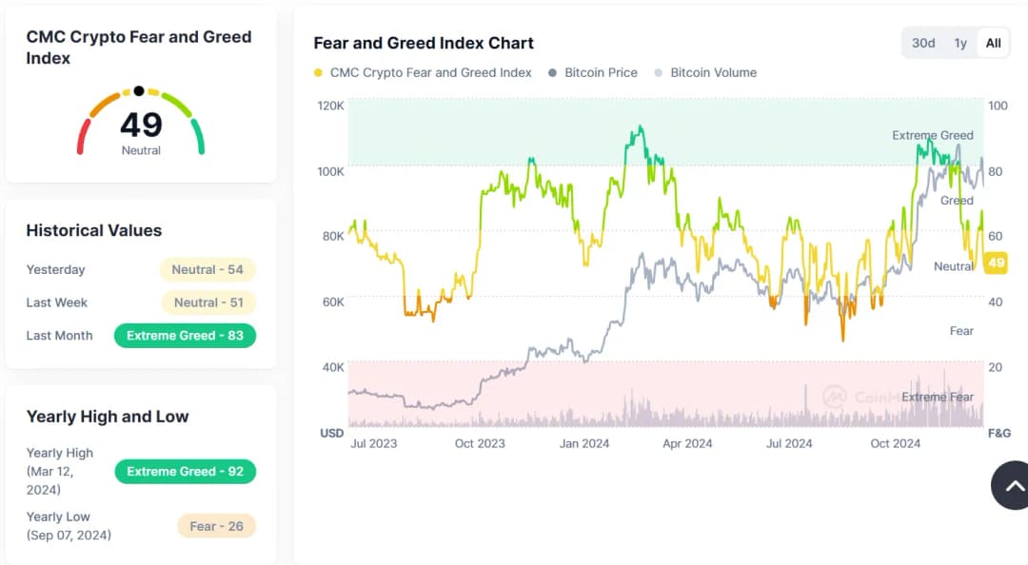Screen dimensions: 1028x565
Task: Click Last Week's Neutral - 51 badge
Action: [207, 302]
